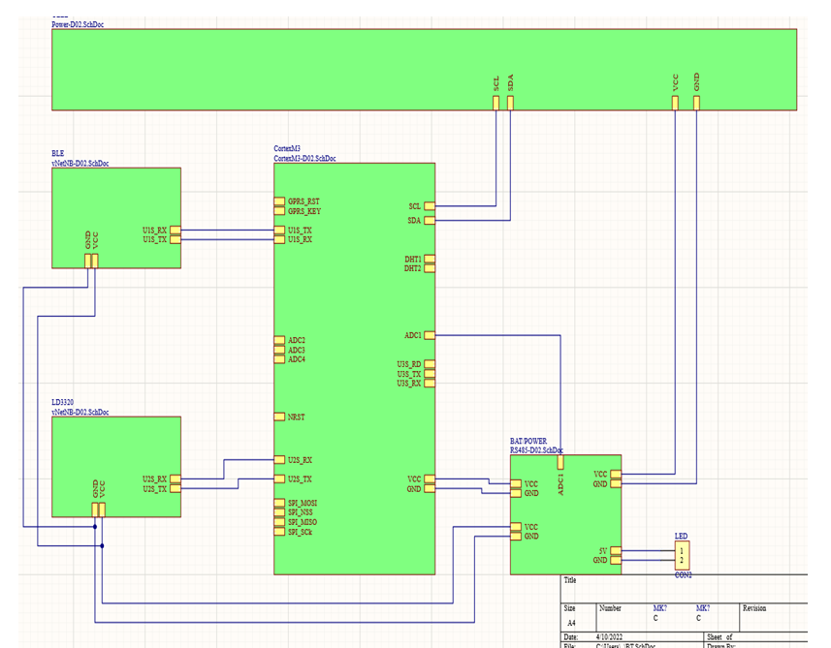
Task: Select the U2S_RX port on CortexM3 block
Action: (x=279, y=459)
